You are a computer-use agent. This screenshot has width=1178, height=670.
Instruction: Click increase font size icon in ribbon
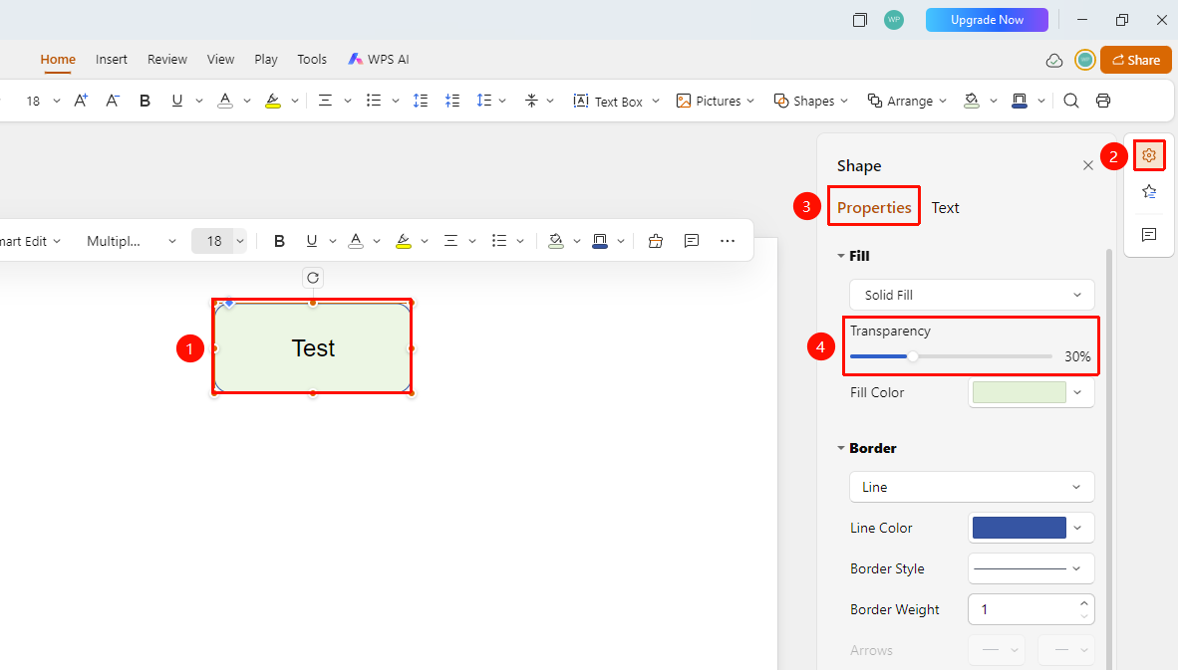[81, 101]
